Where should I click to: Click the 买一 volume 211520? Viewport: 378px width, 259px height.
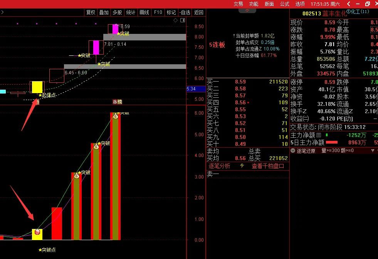point(279,82)
